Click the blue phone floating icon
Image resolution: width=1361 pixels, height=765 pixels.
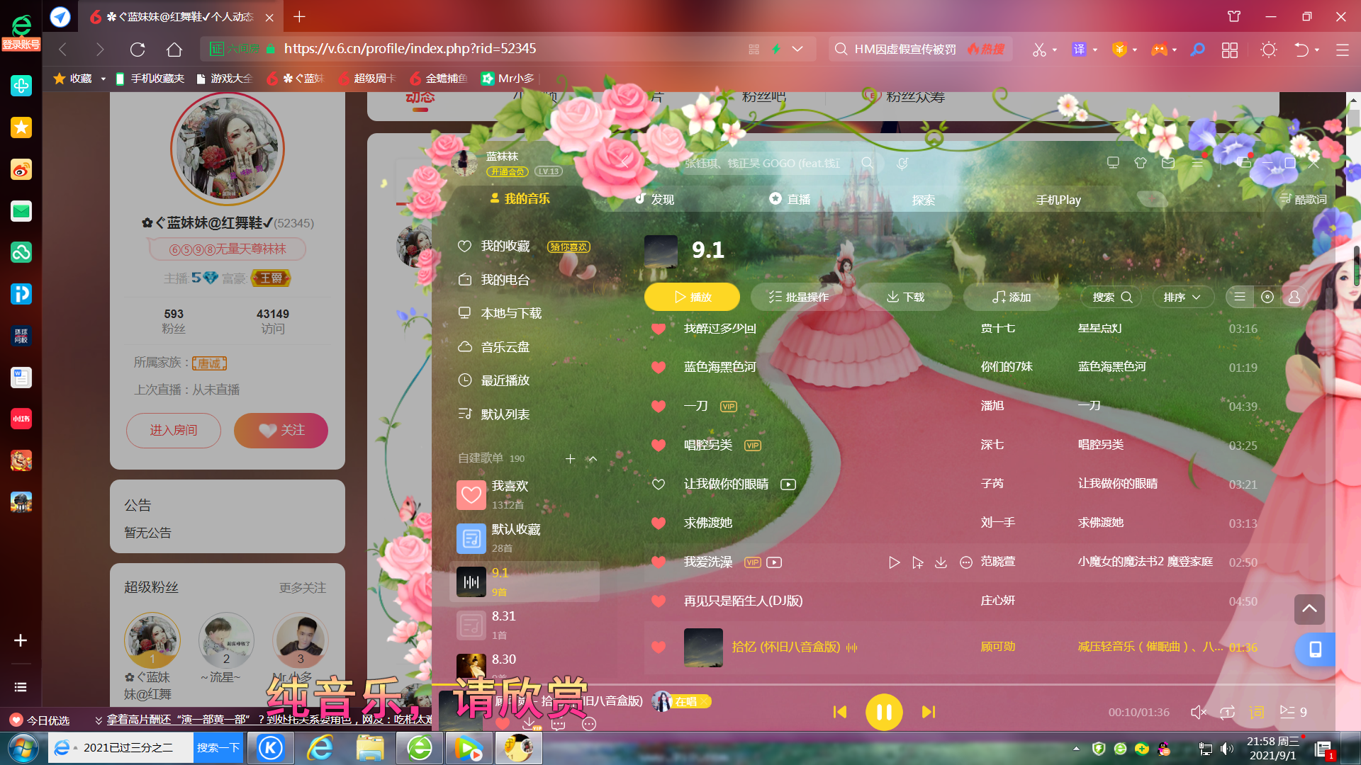click(x=1315, y=650)
